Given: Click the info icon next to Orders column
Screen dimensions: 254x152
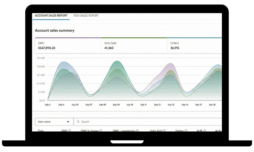Looking at the screenshot, I should pos(186,131).
